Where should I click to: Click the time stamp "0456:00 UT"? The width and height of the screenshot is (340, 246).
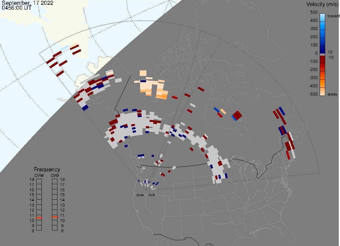[x=17, y=8]
